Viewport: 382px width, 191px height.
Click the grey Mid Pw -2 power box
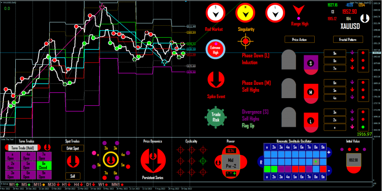(x=231, y=162)
